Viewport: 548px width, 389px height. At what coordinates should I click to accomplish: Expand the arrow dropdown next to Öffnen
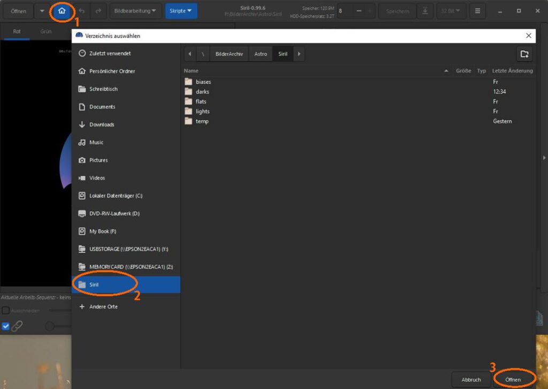pyautogui.click(x=42, y=11)
